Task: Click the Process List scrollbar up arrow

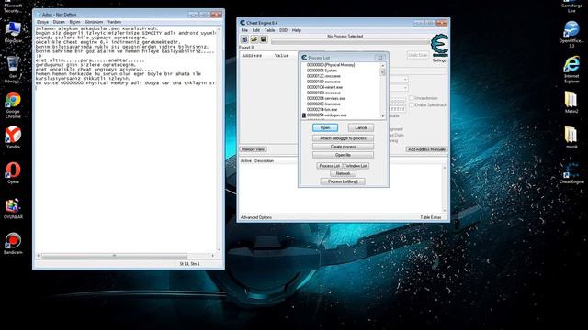Action: click(x=383, y=65)
